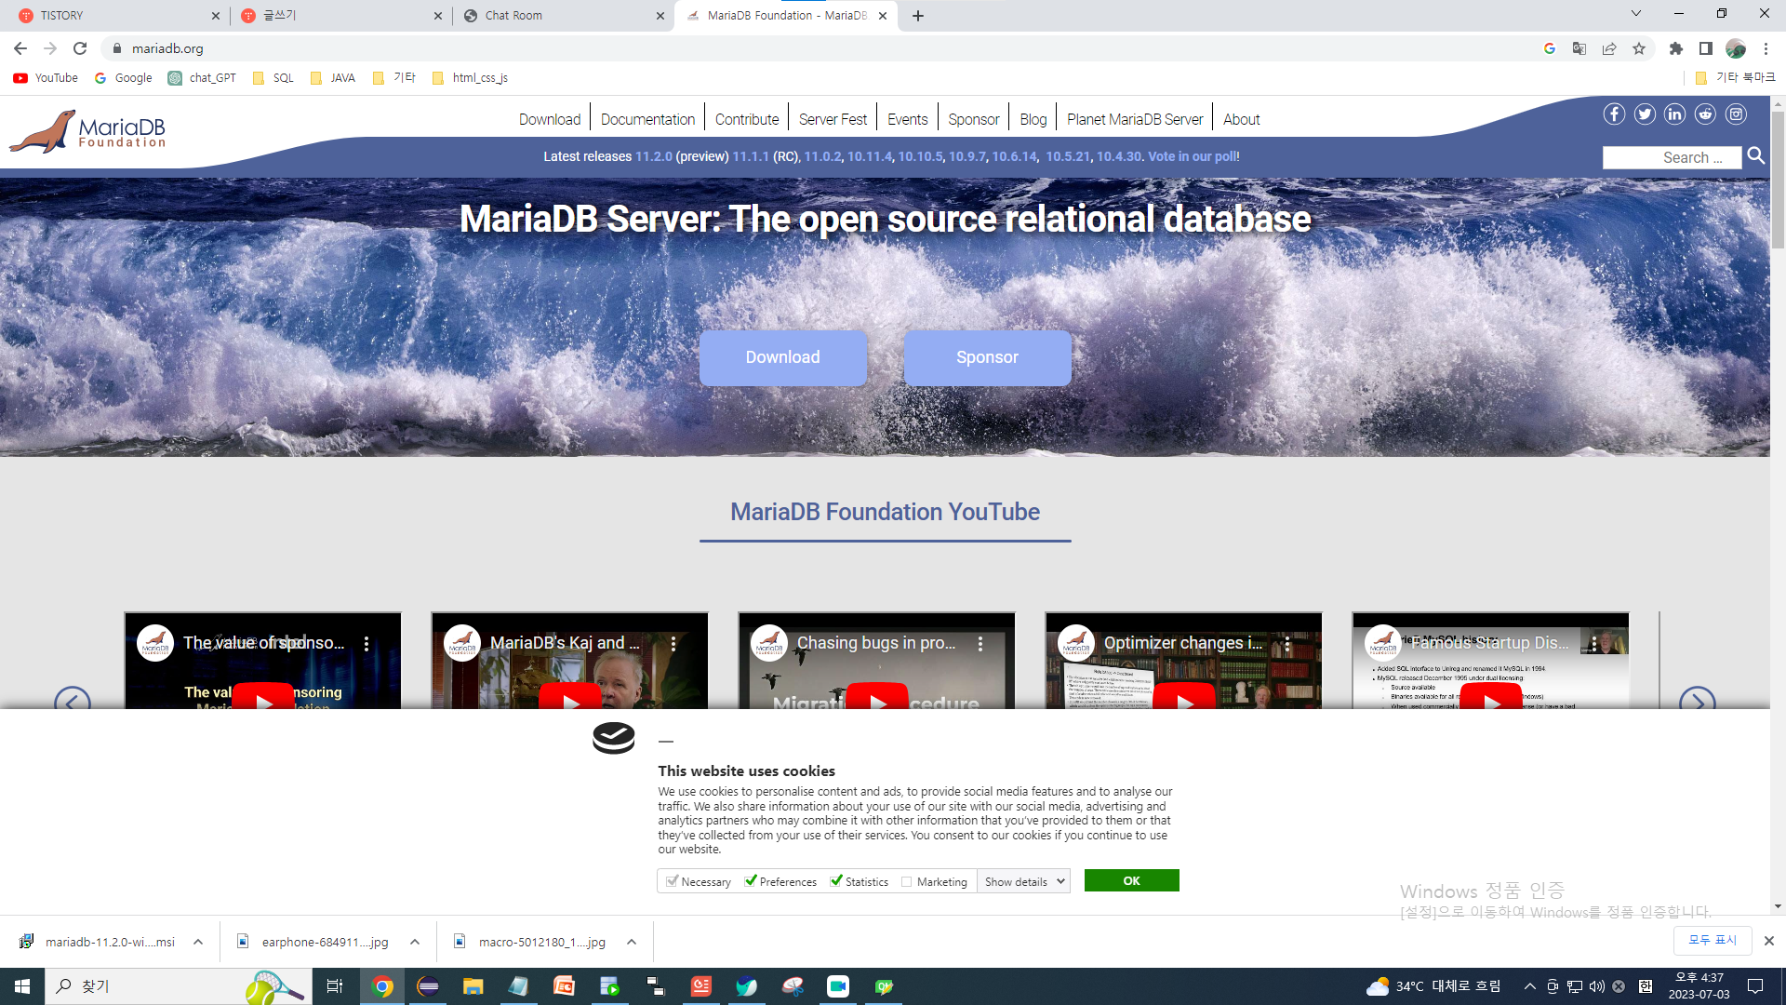This screenshot has width=1786, height=1005.
Task: Enable the Marketing cookies checkbox
Action: click(x=907, y=881)
